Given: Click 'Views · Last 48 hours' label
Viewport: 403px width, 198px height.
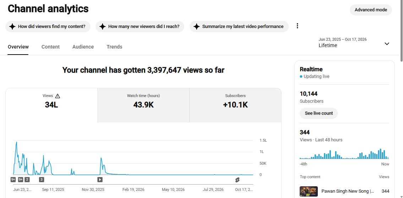Looking at the screenshot, I should (321, 140).
